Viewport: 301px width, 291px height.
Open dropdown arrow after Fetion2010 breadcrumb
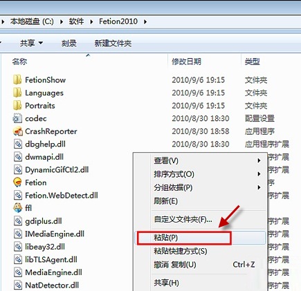(145, 21)
